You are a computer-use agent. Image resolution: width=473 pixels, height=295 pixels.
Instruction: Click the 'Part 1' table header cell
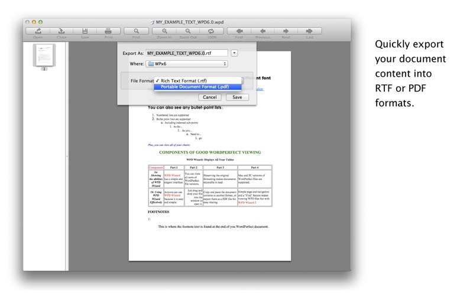tap(174, 168)
